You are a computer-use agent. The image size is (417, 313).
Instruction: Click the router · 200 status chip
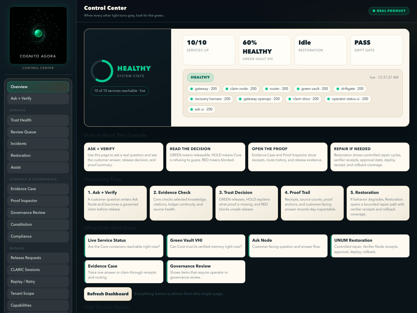click(277, 89)
